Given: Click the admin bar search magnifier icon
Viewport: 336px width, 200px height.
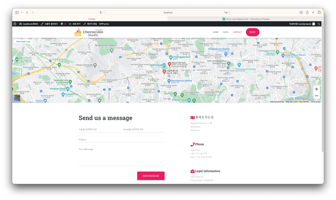Looking at the screenshot, I should (x=318, y=24).
